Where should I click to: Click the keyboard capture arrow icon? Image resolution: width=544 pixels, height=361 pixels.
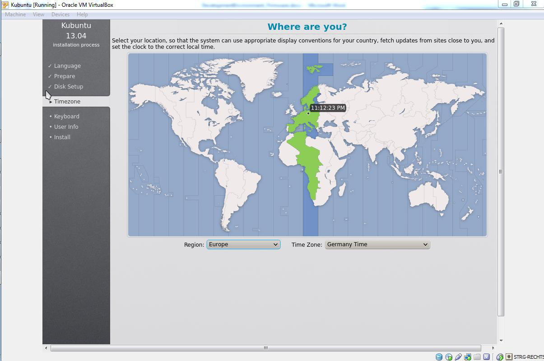tap(509, 357)
